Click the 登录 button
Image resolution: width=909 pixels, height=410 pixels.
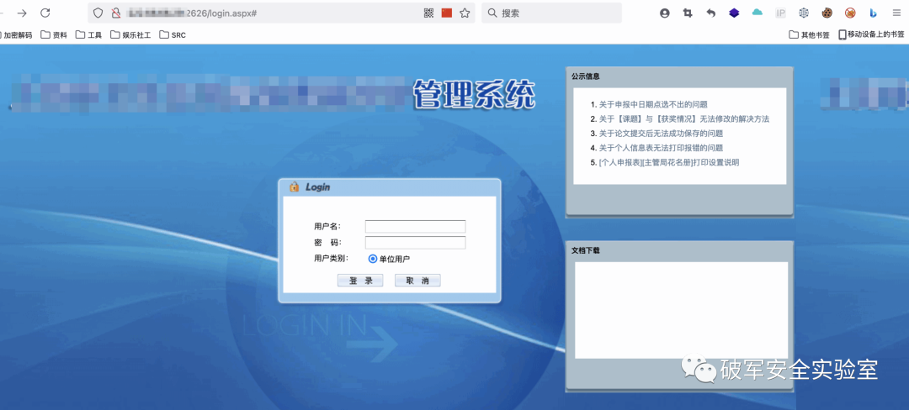pyautogui.click(x=360, y=281)
